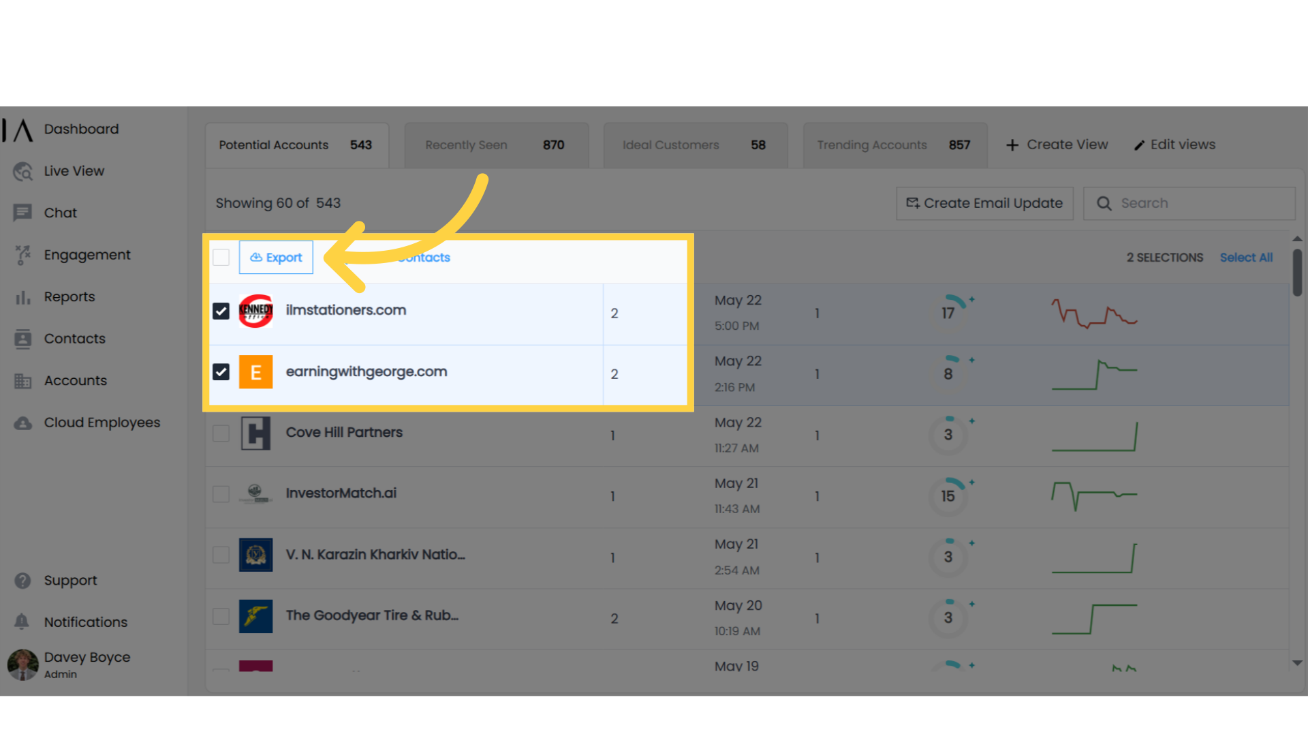Click Create View text
This screenshot has width=1308, height=736.
[1067, 145]
